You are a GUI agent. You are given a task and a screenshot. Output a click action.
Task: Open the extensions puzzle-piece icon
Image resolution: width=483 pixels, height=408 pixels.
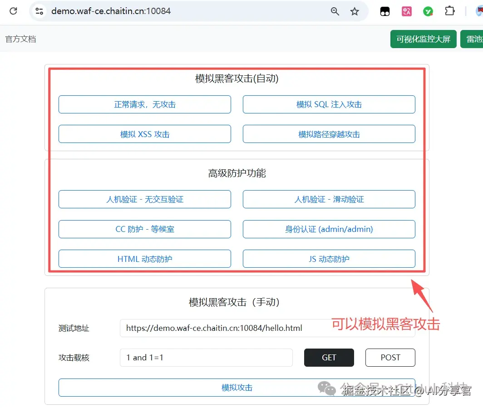449,11
